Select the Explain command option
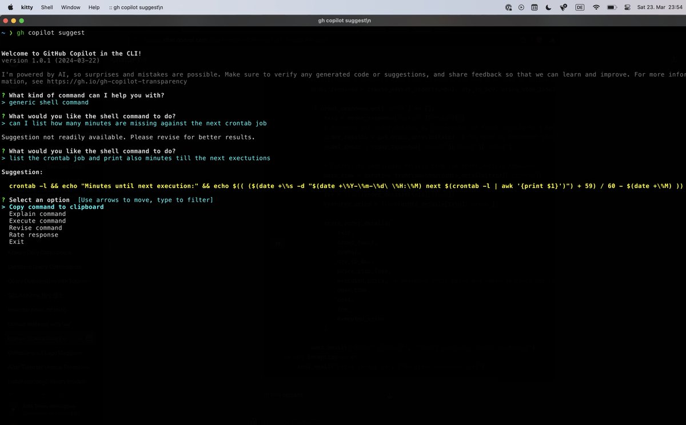The width and height of the screenshot is (686, 425). tap(37, 214)
